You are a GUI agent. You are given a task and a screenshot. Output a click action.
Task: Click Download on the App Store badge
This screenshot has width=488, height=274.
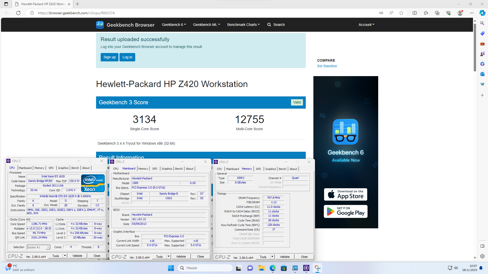pos(345,194)
